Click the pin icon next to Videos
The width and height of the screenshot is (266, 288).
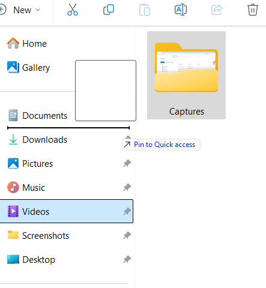click(127, 211)
